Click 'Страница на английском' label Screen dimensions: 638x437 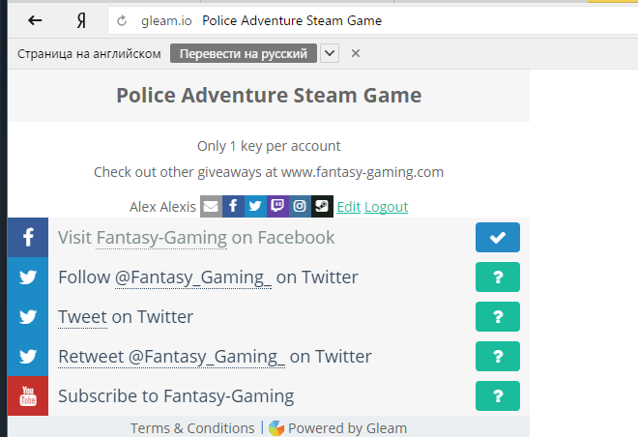(x=89, y=54)
